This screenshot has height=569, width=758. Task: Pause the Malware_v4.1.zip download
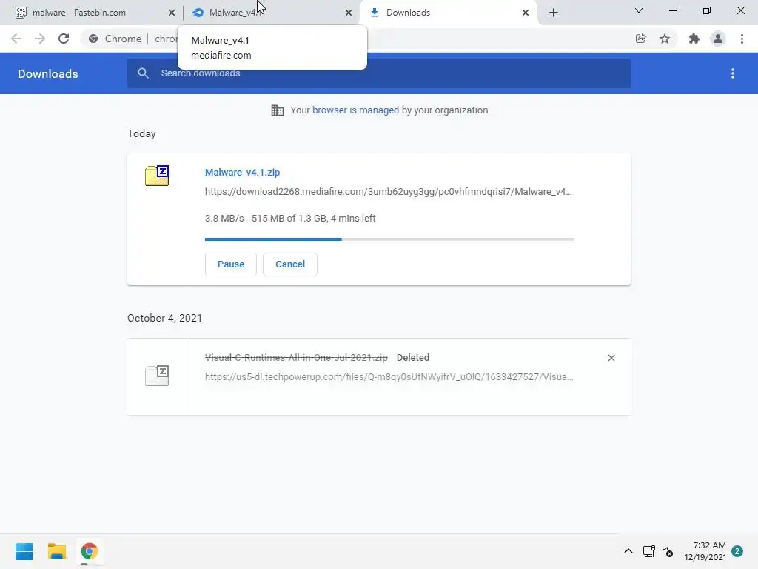(x=231, y=264)
